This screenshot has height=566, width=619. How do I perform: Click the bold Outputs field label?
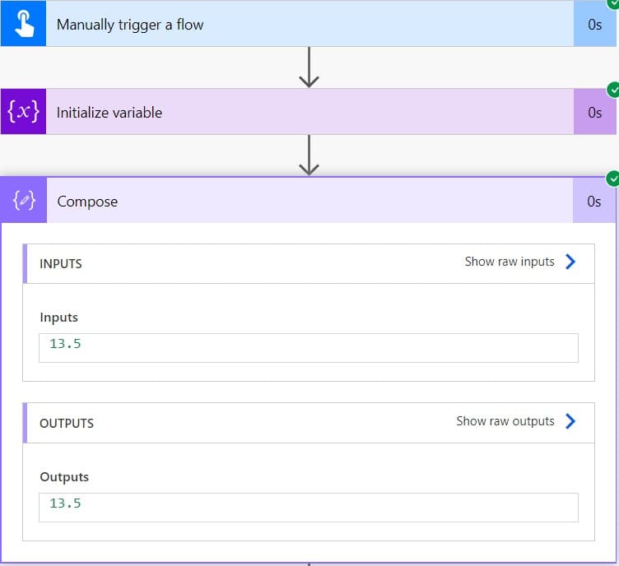coord(64,477)
